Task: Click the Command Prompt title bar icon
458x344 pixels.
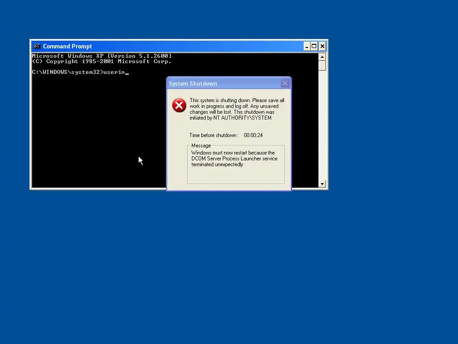Action: [x=37, y=46]
